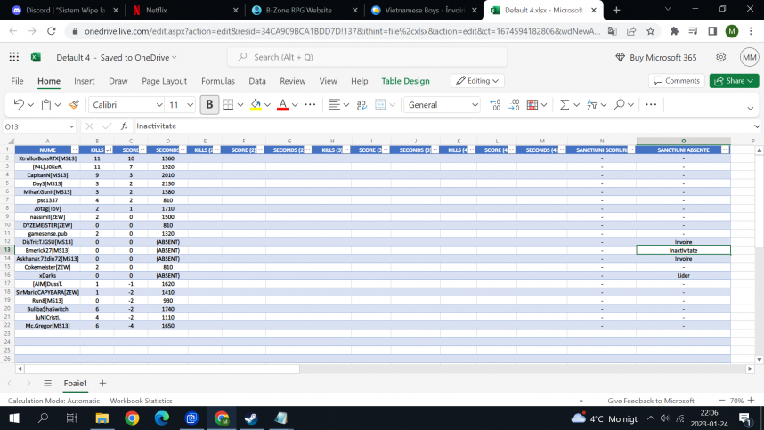
Task: Open the Formulas ribbon tab
Action: click(218, 81)
